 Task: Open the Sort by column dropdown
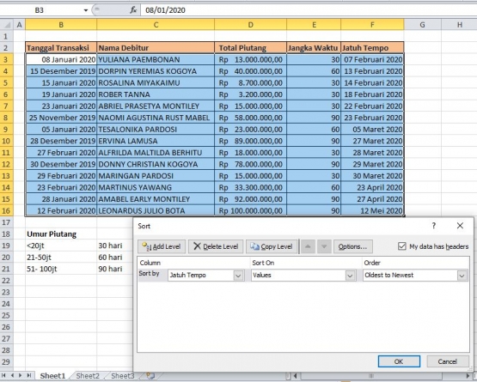[238, 276]
